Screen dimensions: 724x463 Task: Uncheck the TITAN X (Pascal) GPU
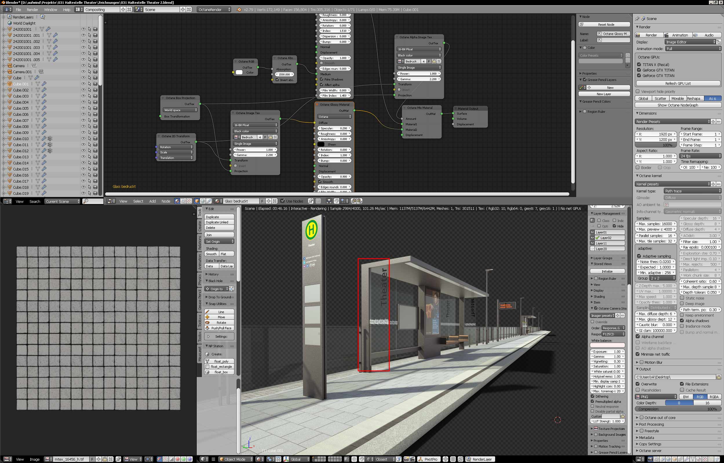pyautogui.click(x=639, y=64)
